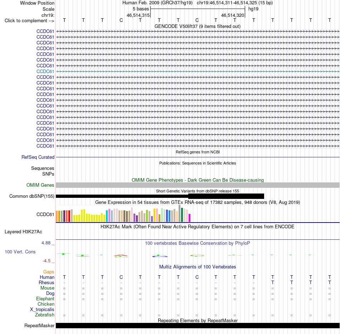Click the 100 Vert. Cons track label
Viewport: 340px width, 334px height.
20,252
